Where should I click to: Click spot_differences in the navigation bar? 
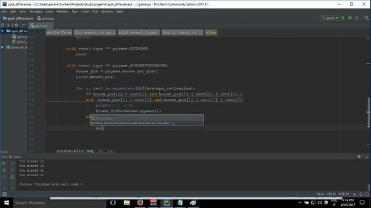(18, 18)
